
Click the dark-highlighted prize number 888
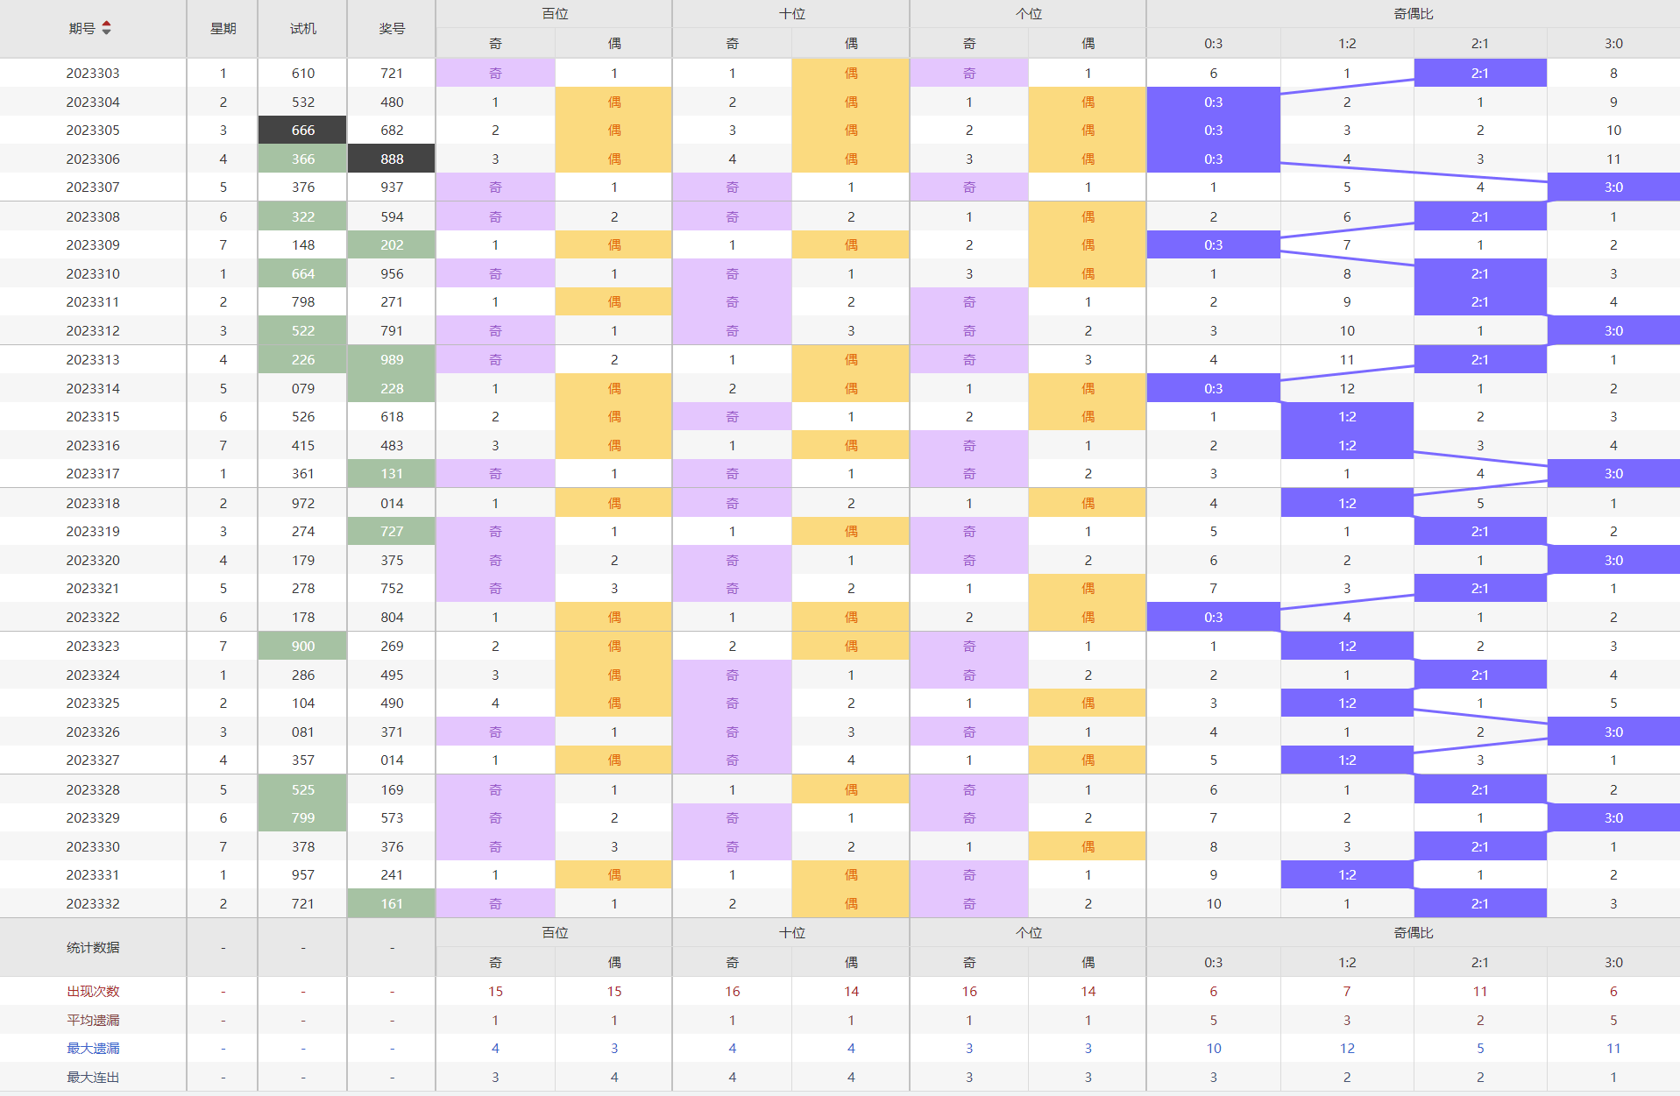pyautogui.click(x=392, y=159)
